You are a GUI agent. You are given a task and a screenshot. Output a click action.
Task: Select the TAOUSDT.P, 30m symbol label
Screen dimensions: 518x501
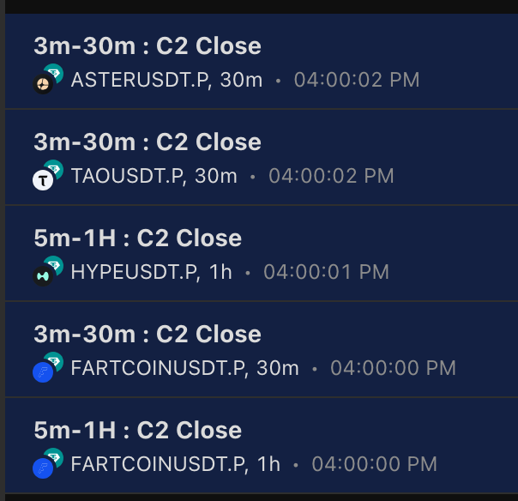pyautogui.click(x=154, y=177)
